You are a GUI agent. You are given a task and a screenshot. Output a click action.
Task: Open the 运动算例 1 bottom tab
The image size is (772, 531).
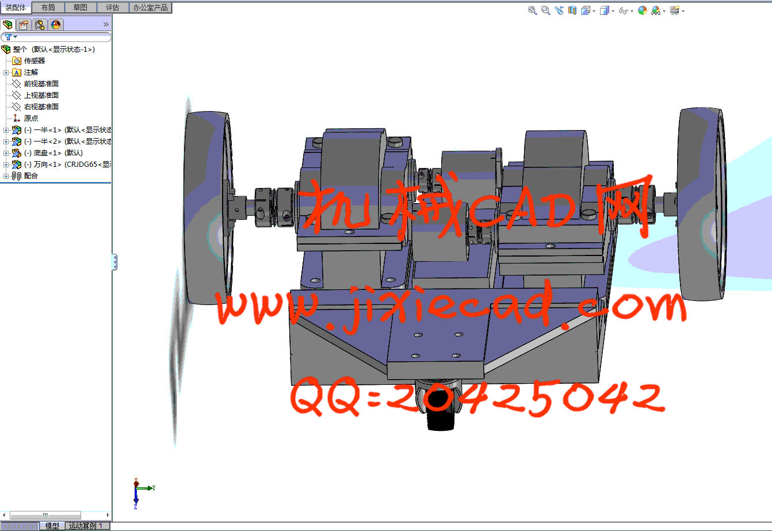pos(86,526)
